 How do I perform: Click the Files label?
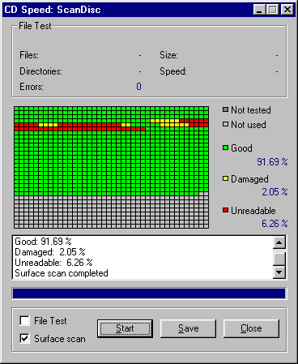tap(29, 55)
